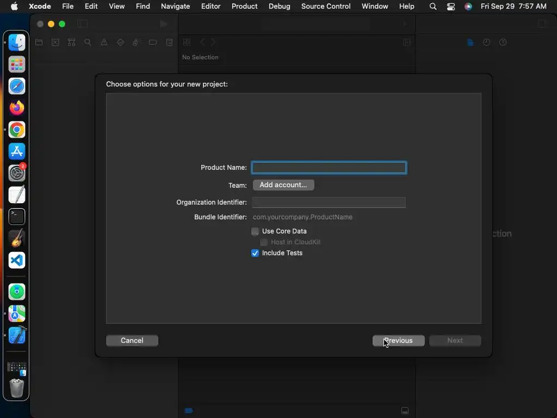Open the App Store Dock icon
Screen dimensions: 557x418
(x=17, y=151)
